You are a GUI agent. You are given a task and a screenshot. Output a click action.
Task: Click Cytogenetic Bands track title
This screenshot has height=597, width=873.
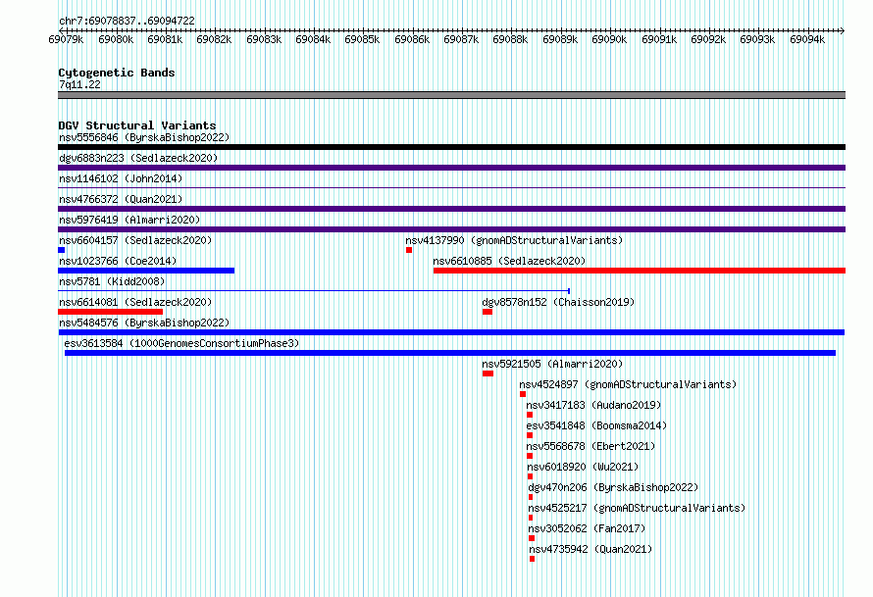(117, 73)
